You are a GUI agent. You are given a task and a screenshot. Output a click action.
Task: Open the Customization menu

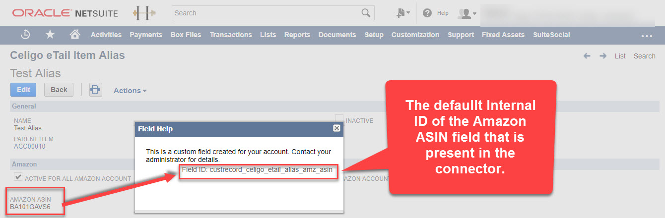(x=415, y=35)
